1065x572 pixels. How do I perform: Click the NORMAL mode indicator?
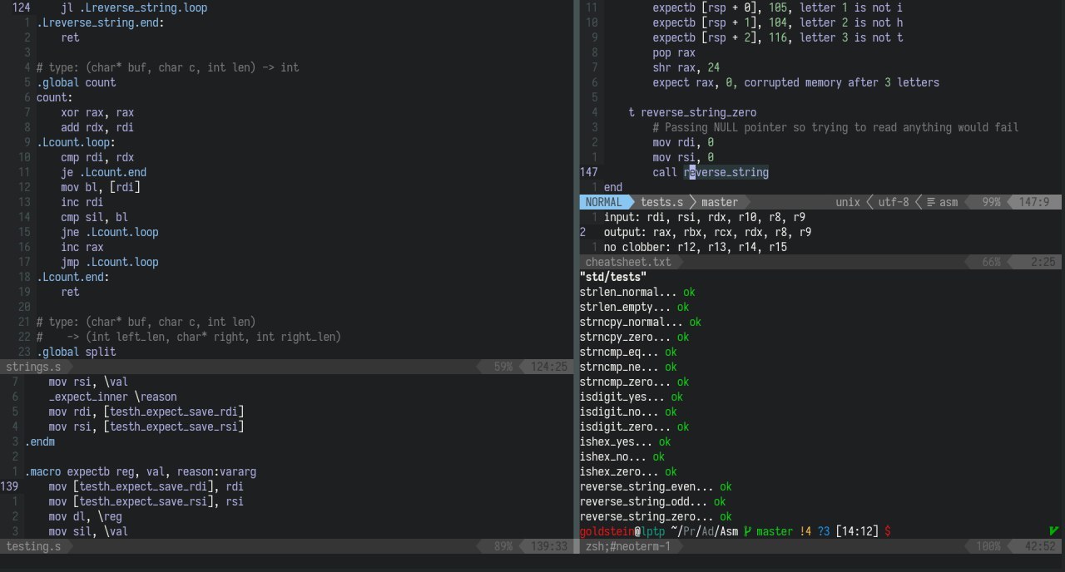(604, 202)
